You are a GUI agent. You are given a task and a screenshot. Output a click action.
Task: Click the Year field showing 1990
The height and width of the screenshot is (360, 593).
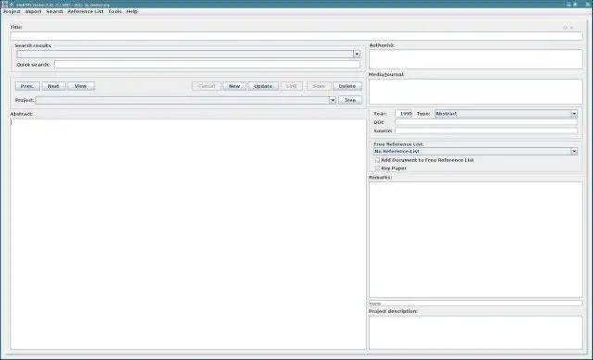[404, 113]
